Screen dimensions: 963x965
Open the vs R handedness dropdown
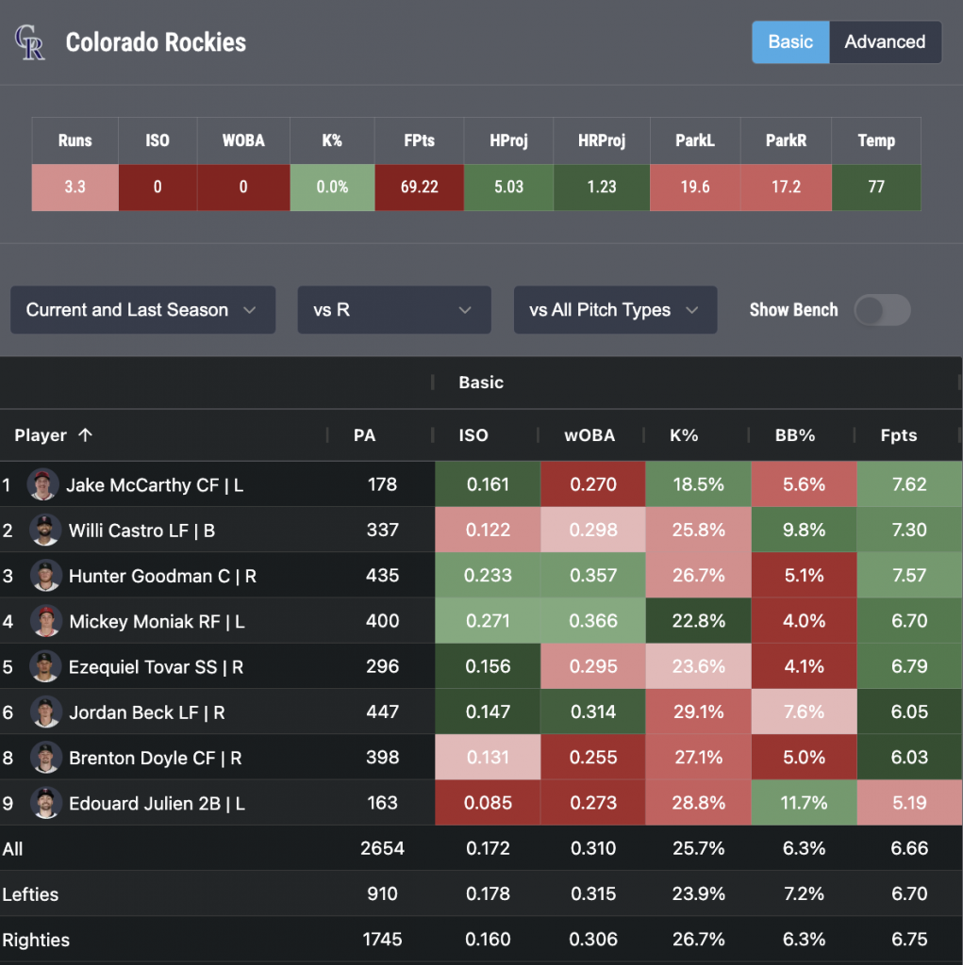click(x=393, y=310)
